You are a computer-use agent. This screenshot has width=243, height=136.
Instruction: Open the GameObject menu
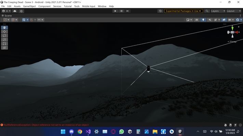tap(29, 6)
